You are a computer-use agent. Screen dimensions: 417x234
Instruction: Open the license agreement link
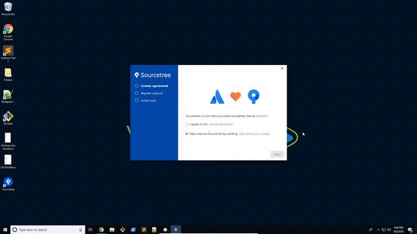pyautogui.click(x=221, y=124)
